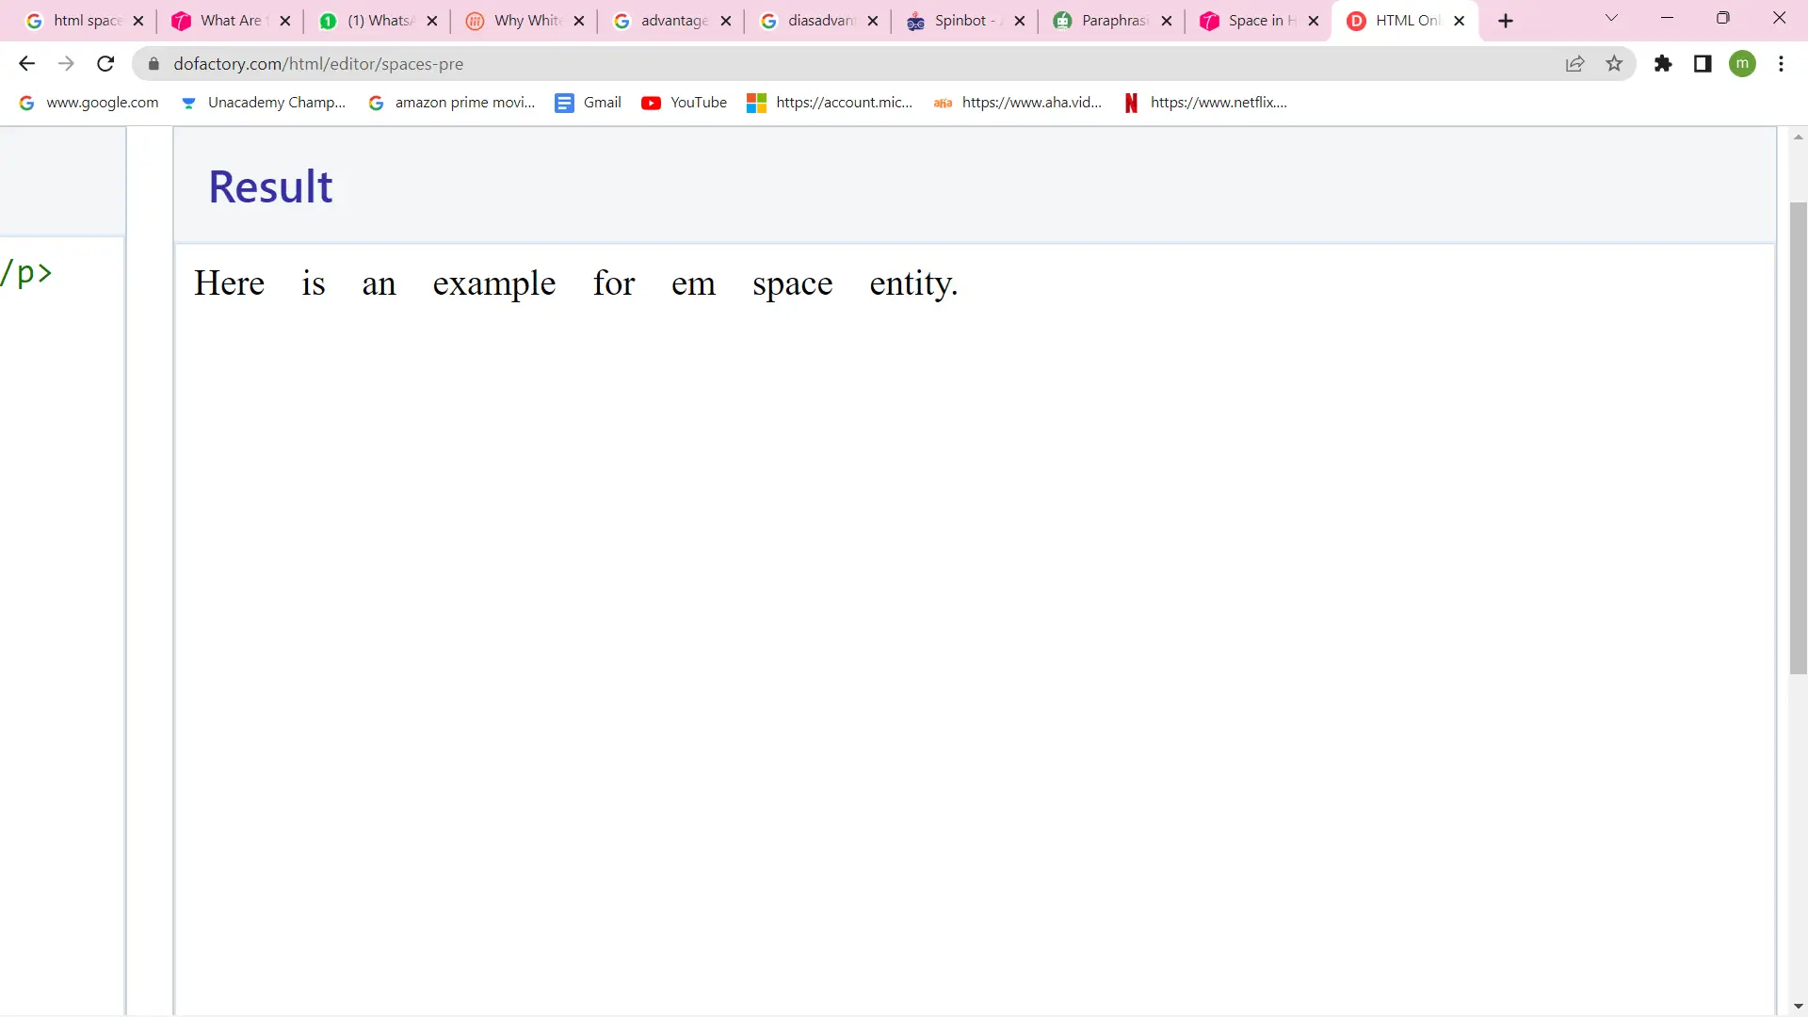Click the browser extensions puzzle icon
The image size is (1808, 1017).
[1663, 63]
